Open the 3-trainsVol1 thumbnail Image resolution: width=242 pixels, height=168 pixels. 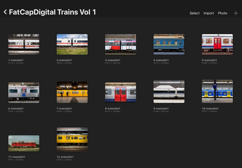point(120,44)
